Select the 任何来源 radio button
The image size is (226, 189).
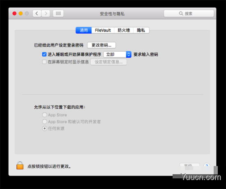[44, 128]
